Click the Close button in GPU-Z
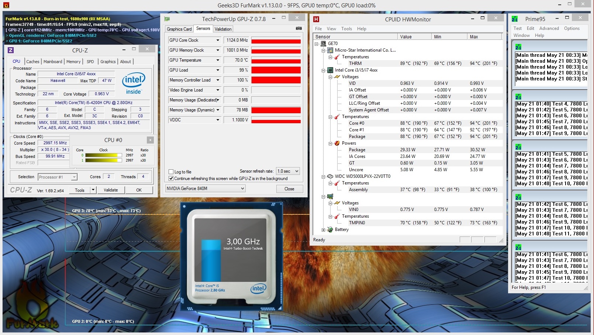The image size is (594, 335). 289,189
